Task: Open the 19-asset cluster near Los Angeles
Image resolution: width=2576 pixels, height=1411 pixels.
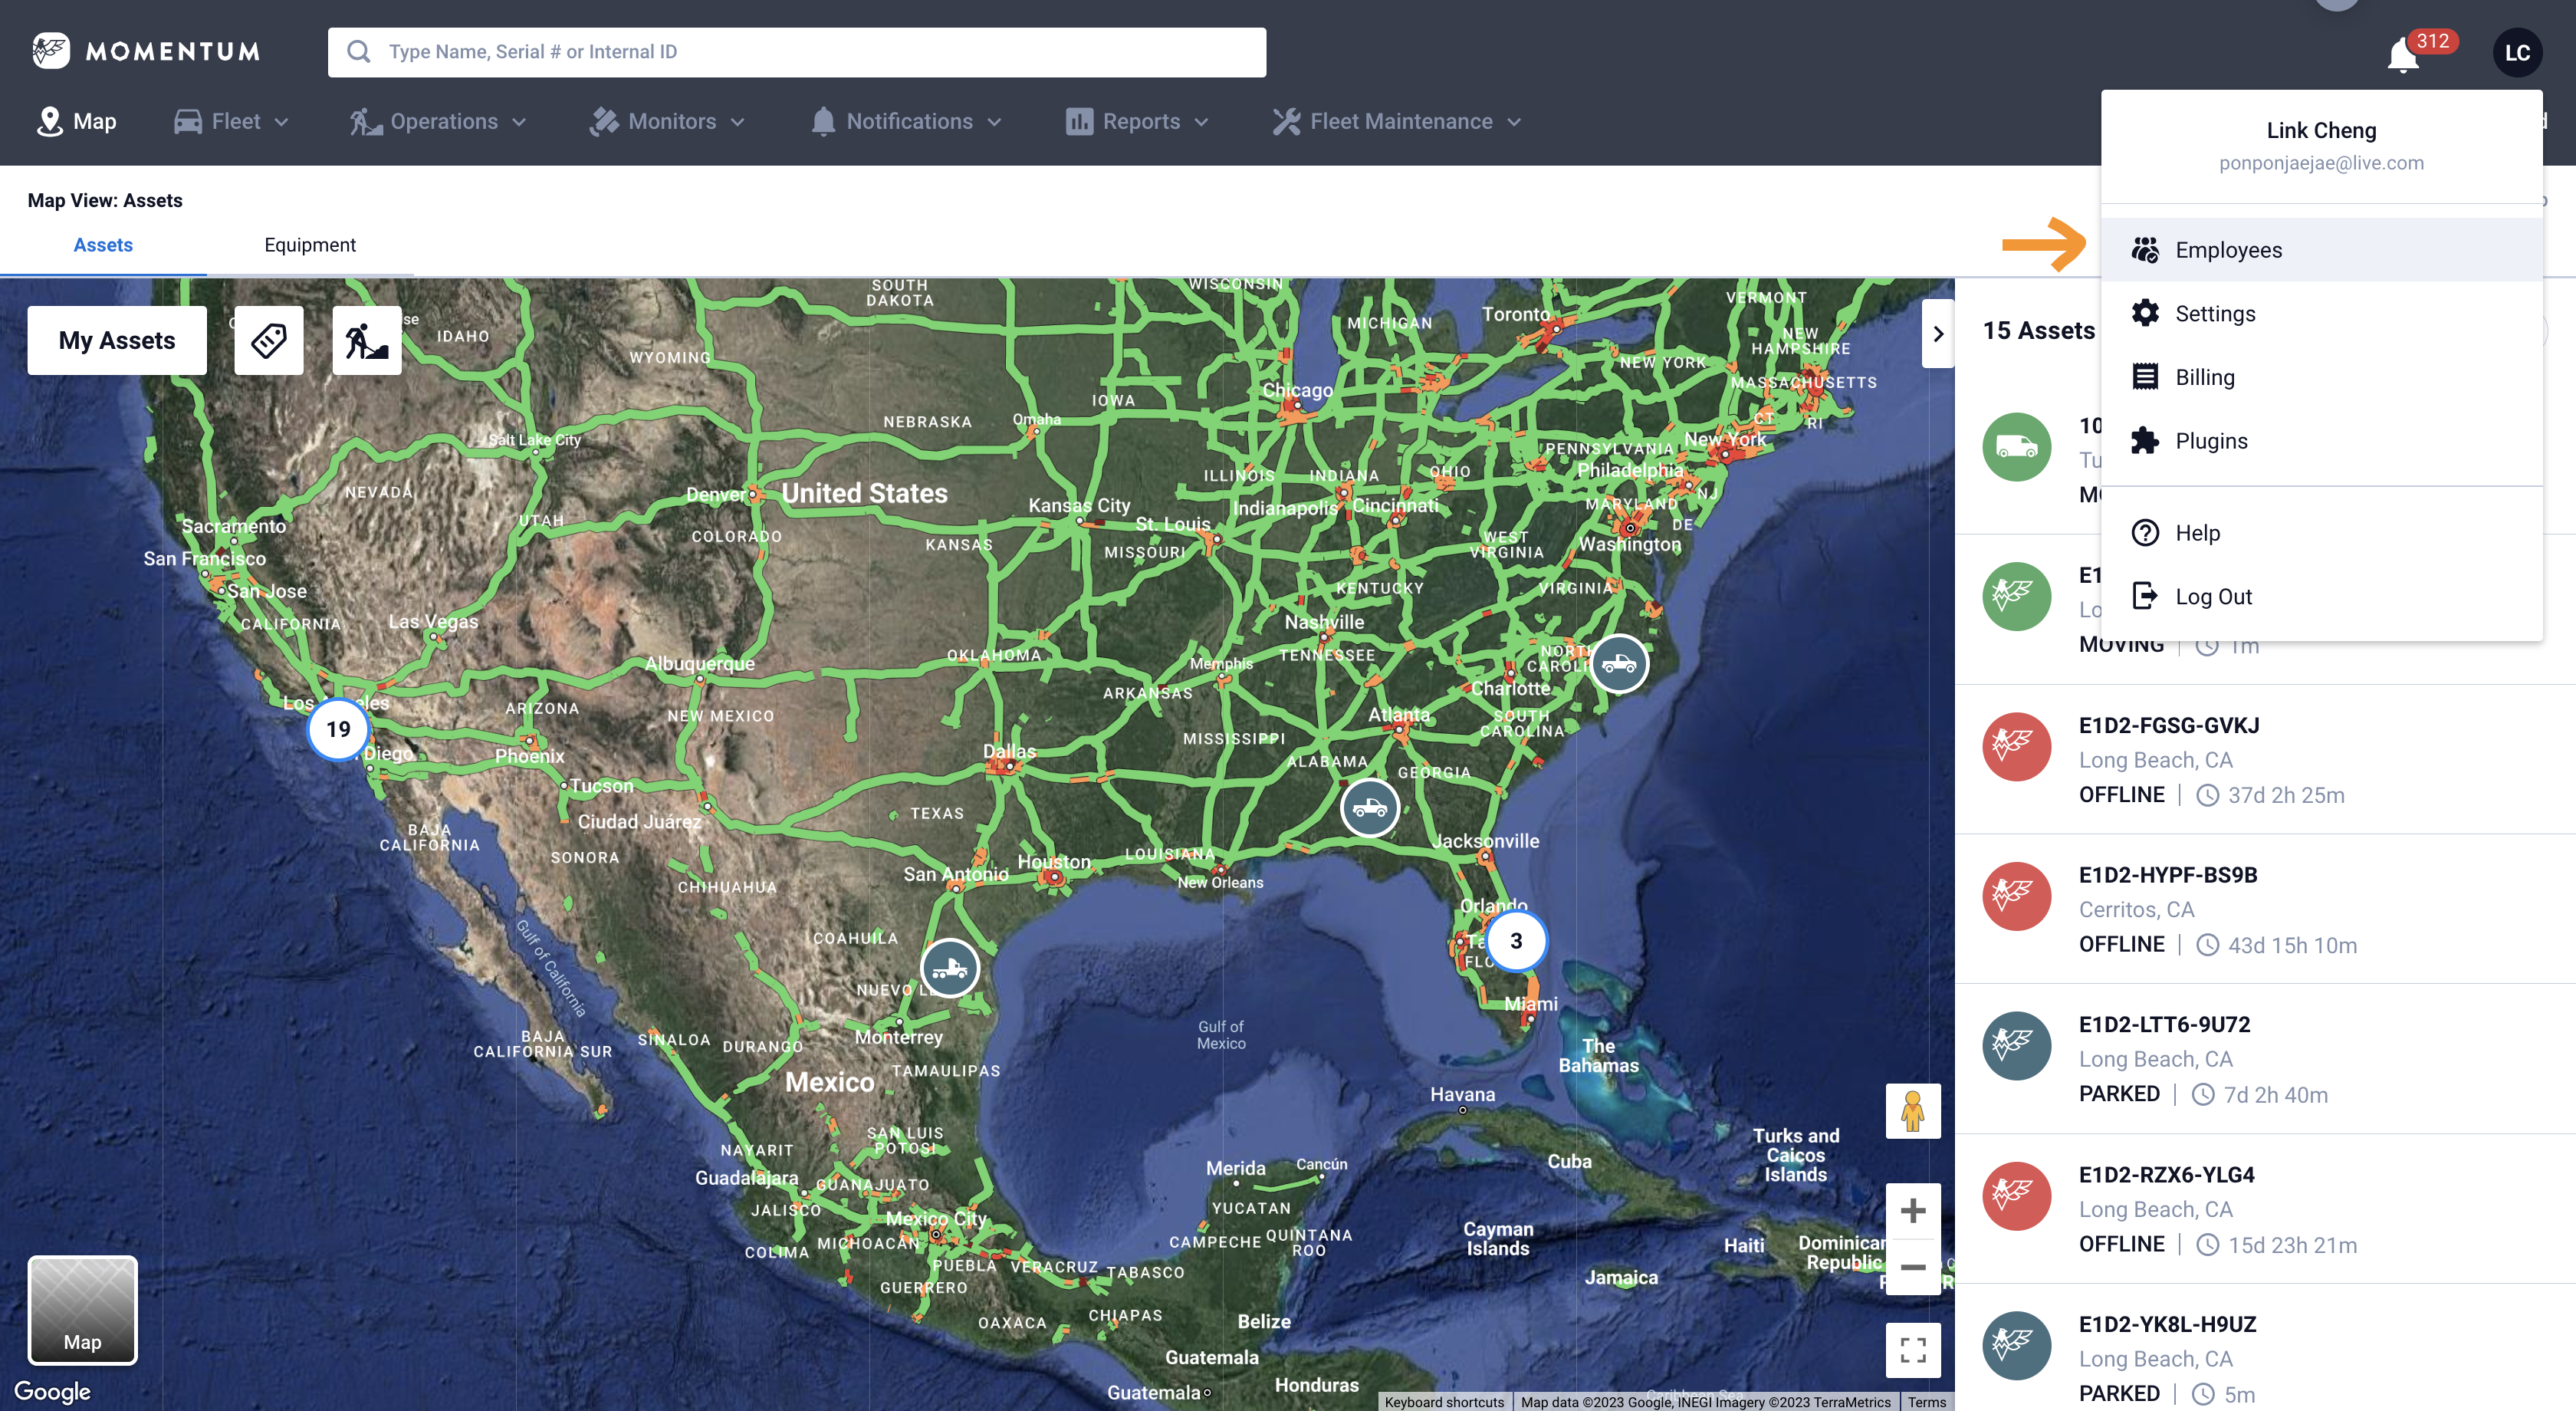Action: [338, 729]
